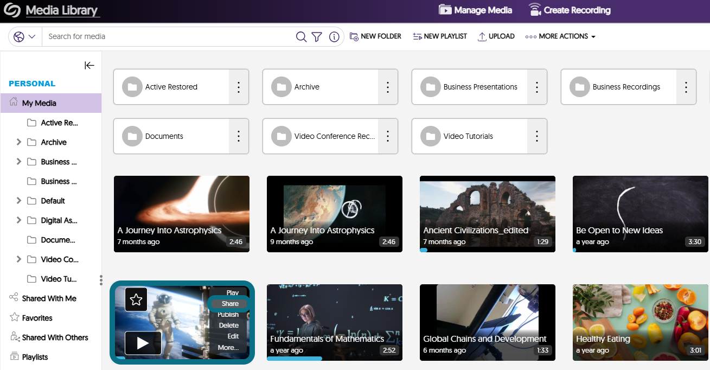Click the sidebar resize handle dots
The width and height of the screenshot is (710, 370).
(101, 280)
